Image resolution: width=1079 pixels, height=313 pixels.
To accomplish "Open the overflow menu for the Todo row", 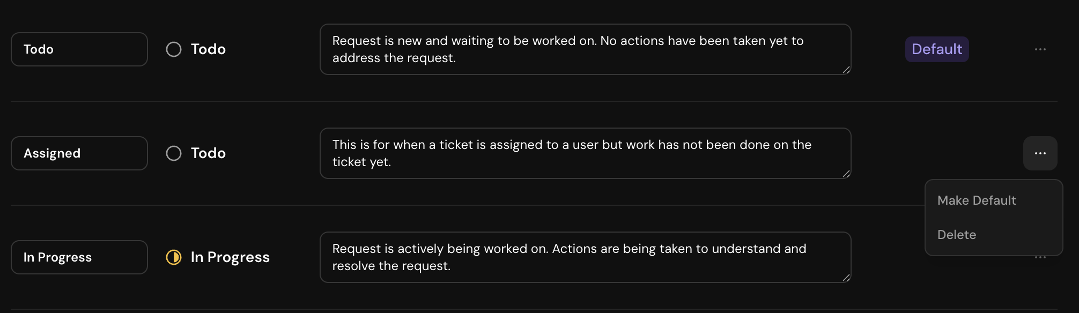I will click(1039, 49).
